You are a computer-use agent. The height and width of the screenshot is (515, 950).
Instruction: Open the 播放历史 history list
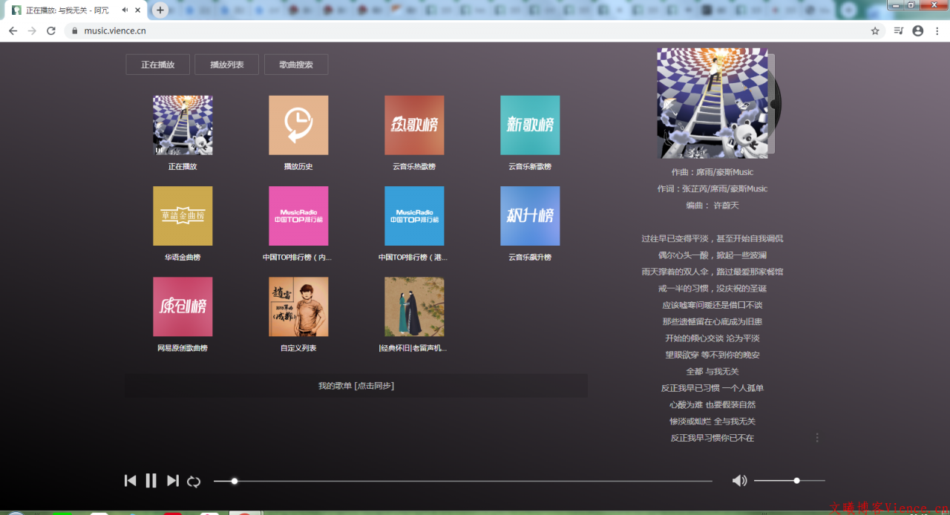click(298, 125)
